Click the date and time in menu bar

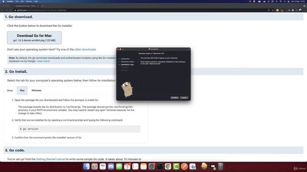298,1
